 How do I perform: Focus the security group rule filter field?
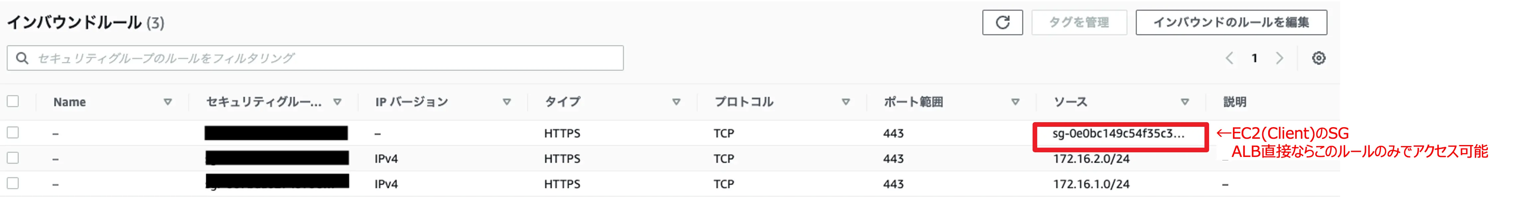point(315,58)
